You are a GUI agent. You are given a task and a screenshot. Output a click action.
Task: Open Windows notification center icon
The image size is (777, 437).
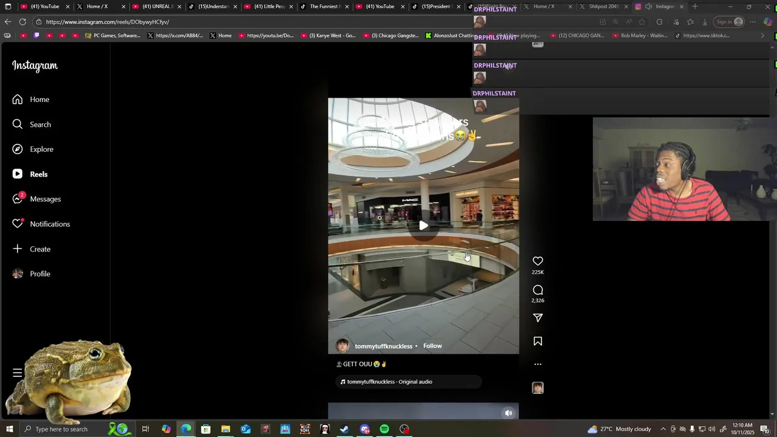point(765,429)
